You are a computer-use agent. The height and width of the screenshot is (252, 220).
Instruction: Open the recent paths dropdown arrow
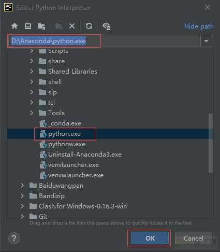206,41
